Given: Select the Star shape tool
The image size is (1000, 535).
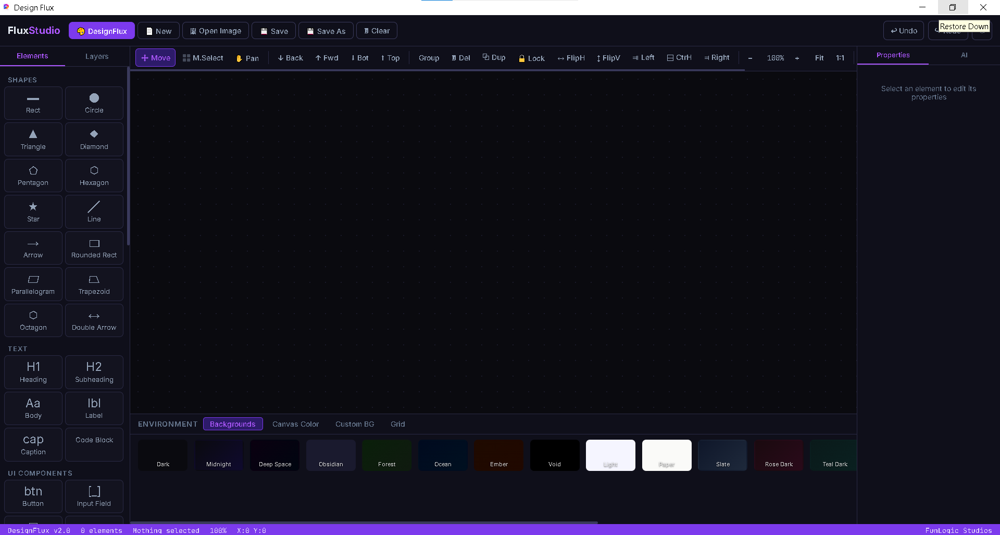Looking at the screenshot, I should click(x=33, y=211).
